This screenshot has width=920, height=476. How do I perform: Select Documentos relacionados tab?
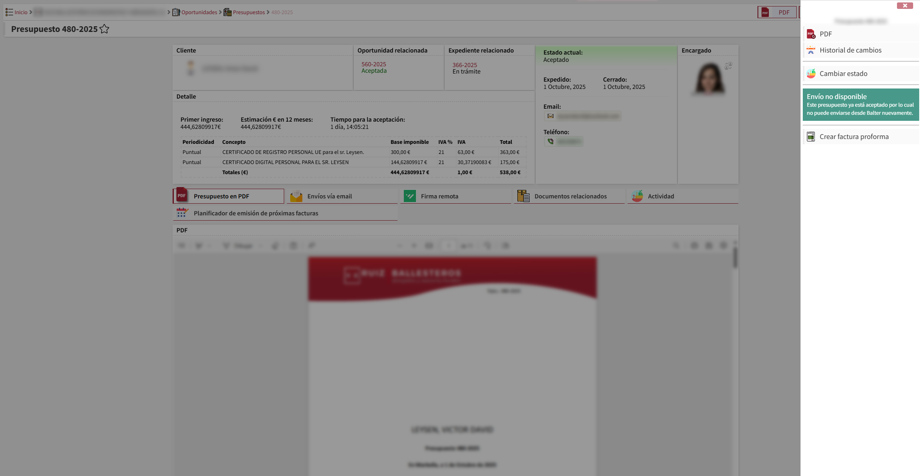pos(570,196)
